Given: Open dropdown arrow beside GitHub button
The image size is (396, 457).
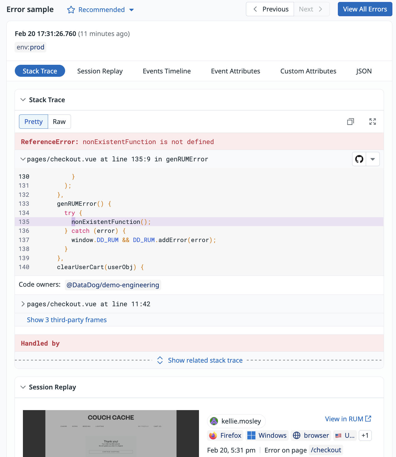Looking at the screenshot, I should tap(373, 159).
